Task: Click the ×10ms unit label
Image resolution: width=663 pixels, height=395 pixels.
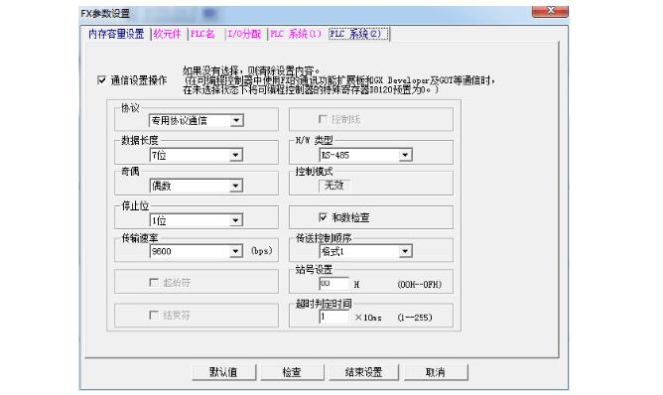Action: [x=368, y=318]
